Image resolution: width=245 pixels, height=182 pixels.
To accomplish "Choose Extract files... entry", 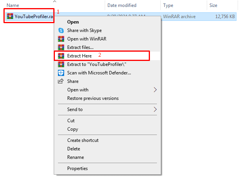I will (x=107, y=47).
